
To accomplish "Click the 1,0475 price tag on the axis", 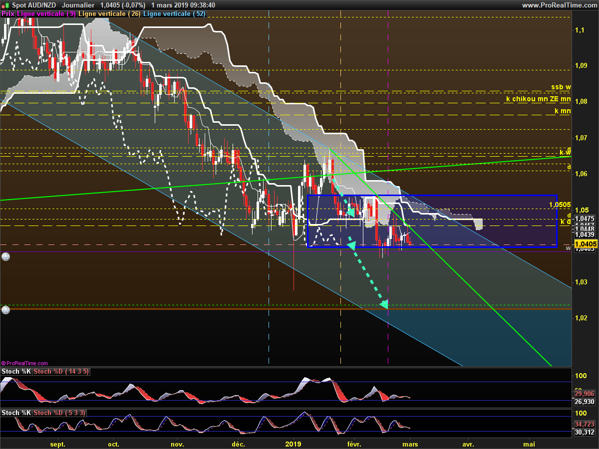I will tap(584, 219).
